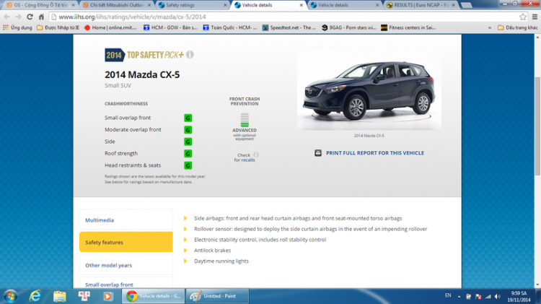Click the browser forward arrow
Screen dimensions: 541x304
tap(18, 17)
